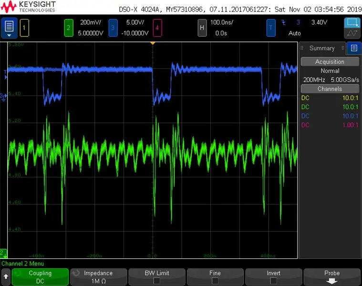The image size is (362, 286).
Task: Click the Summary panel right grip handle
Action: 343,48
